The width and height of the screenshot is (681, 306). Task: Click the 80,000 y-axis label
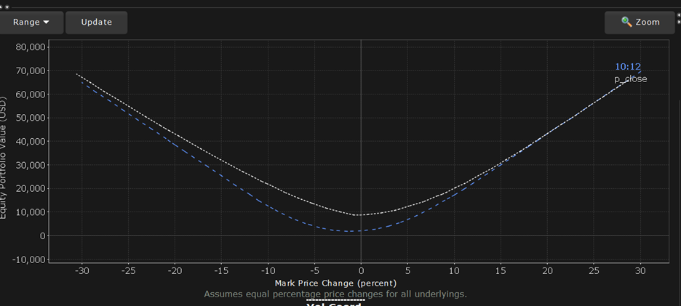31,47
